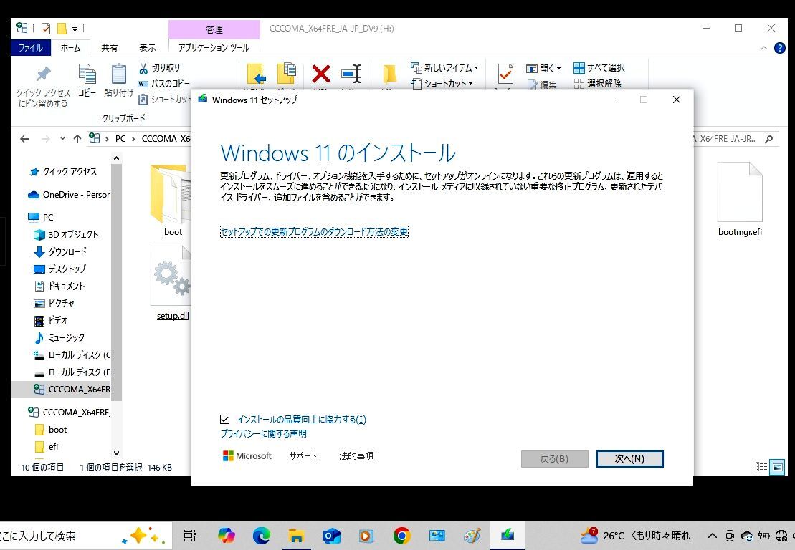Open the Shortcut (ショートカット) dropdown
This screenshot has width=795, height=550.
tap(442, 84)
